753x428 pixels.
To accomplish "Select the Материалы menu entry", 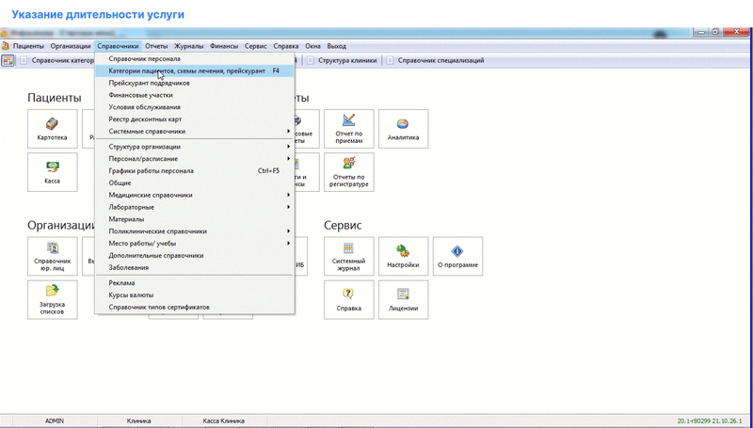I will pos(195,219).
